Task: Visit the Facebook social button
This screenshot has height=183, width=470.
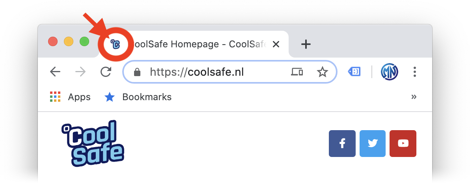Action: coord(342,144)
